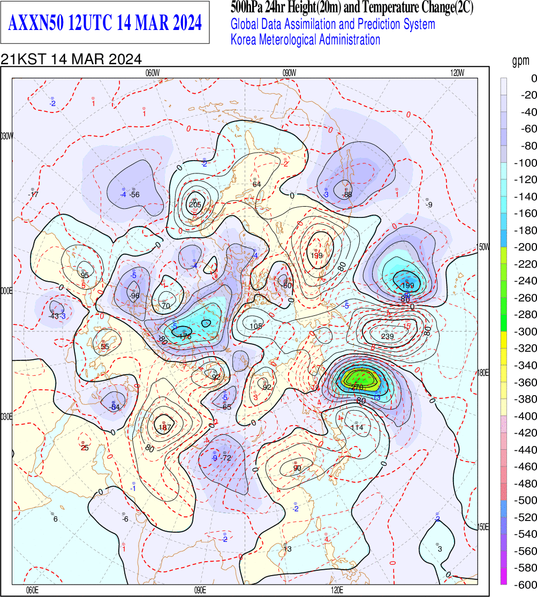The height and width of the screenshot is (597, 537).
Task: Click the '090W' longitude label
Action: (x=290, y=73)
